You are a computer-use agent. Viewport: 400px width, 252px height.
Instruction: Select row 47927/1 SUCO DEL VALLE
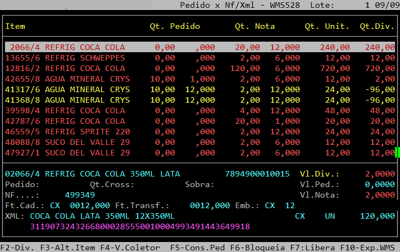[200, 153]
